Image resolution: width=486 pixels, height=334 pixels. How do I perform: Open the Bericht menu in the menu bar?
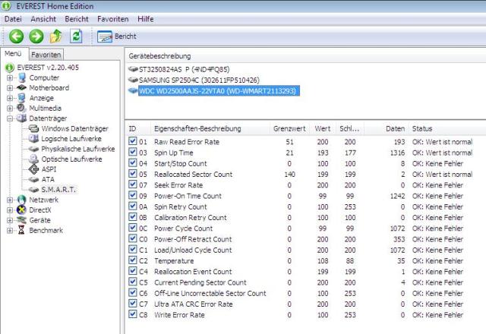click(x=77, y=19)
